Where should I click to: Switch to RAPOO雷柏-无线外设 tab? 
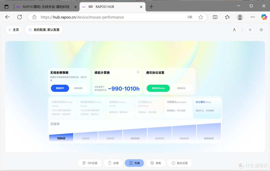pyautogui.click(x=46, y=7)
